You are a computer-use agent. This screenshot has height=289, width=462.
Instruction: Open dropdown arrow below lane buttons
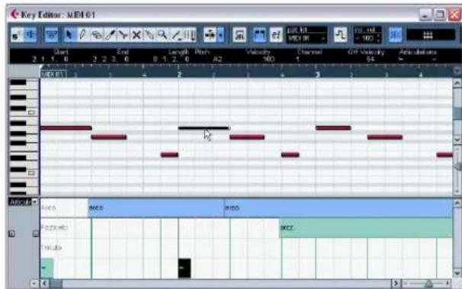pyautogui.click(x=34, y=284)
